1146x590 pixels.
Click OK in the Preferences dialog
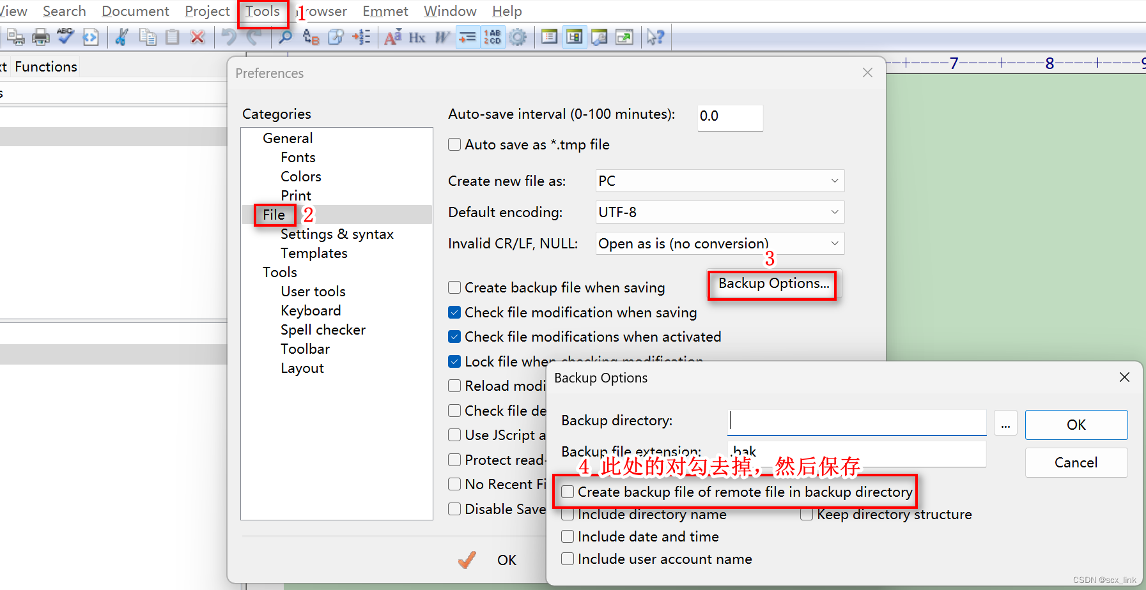click(506, 560)
